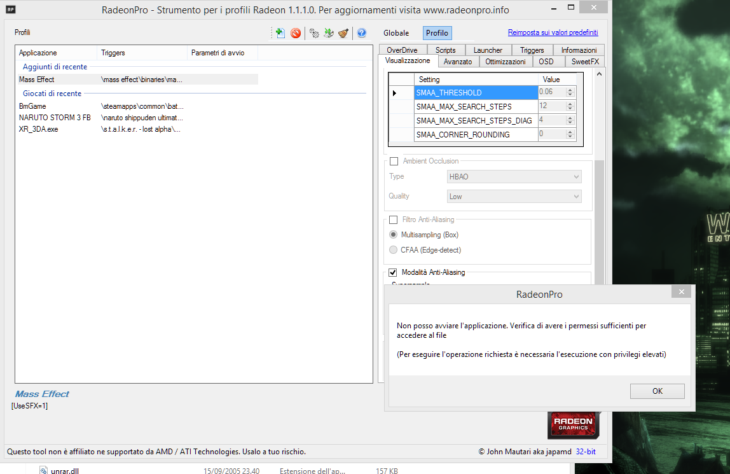Switch to the Scripts tab

[x=445, y=50]
